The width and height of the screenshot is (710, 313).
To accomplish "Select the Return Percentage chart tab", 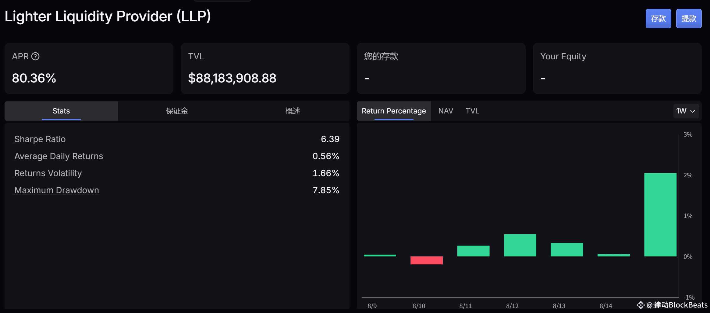I will click(x=394, y=111).
